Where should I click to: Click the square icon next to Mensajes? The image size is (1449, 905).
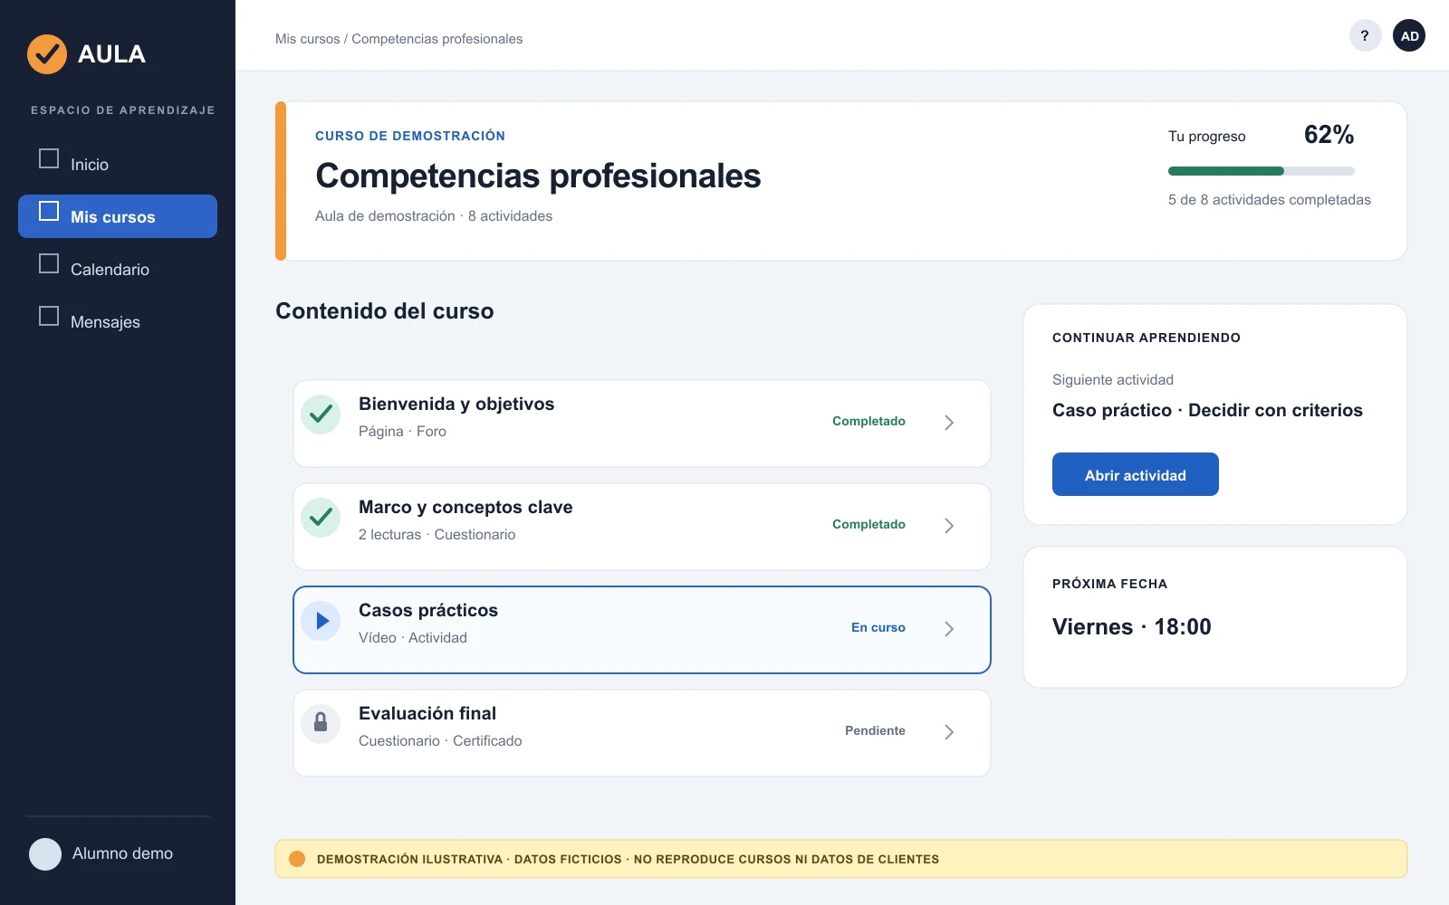pos(49,316)
